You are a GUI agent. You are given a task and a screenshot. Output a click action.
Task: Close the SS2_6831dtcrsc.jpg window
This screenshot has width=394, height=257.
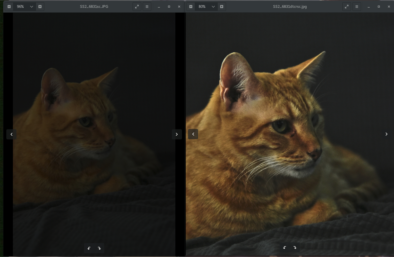[x=389, y=7]
